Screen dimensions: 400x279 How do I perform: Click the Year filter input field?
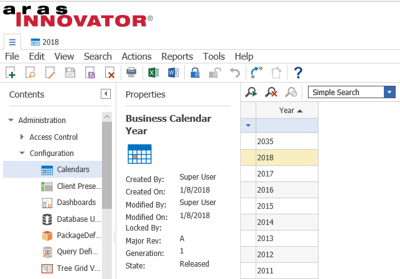click(x=287, y=126)
